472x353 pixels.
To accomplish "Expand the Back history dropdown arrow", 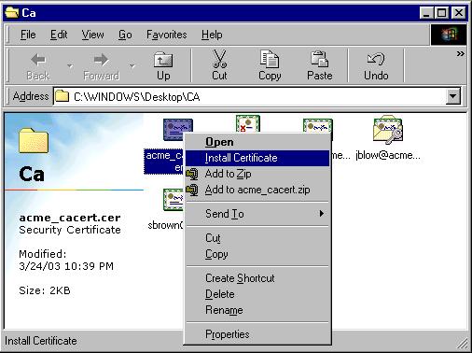I will tap(70, 65).
